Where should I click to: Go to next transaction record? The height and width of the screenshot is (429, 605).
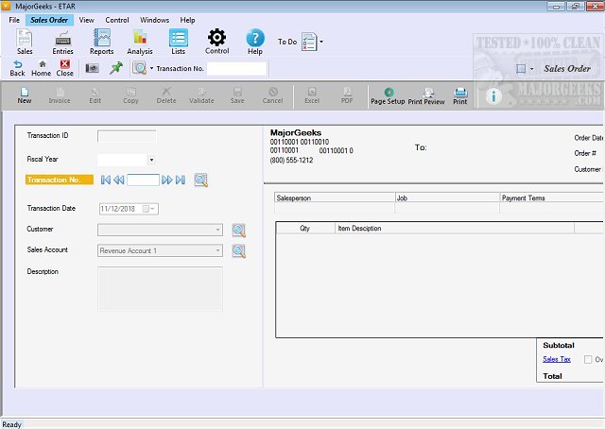(x=167, y=180)
